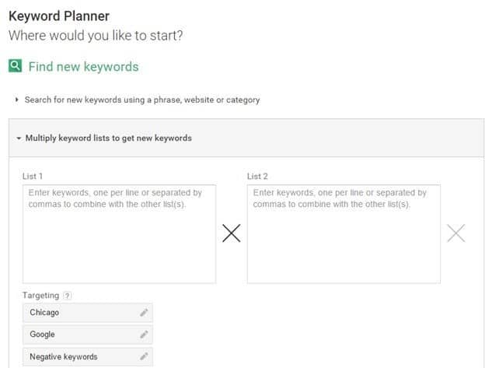Select the Search for new keywords option text
485x368 pixels.
point(142,100)
